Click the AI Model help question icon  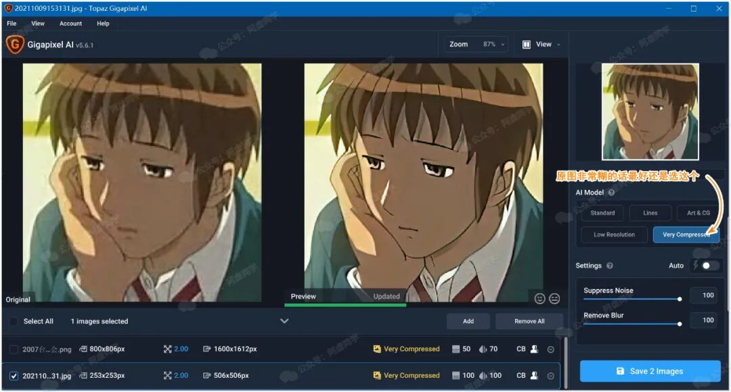point(611,192)
